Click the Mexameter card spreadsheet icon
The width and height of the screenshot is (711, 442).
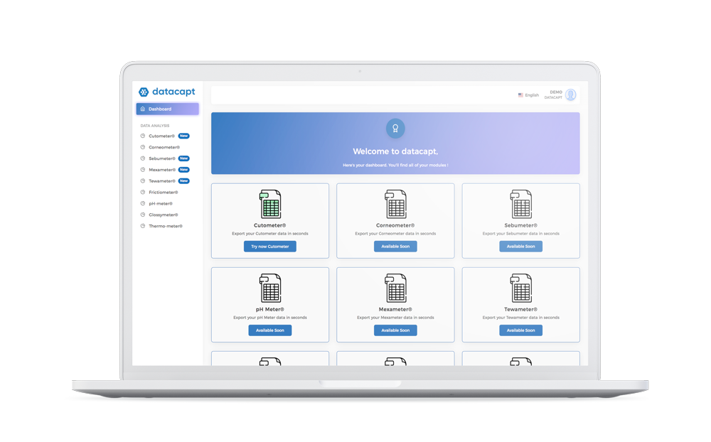click(x=395, y=288)
